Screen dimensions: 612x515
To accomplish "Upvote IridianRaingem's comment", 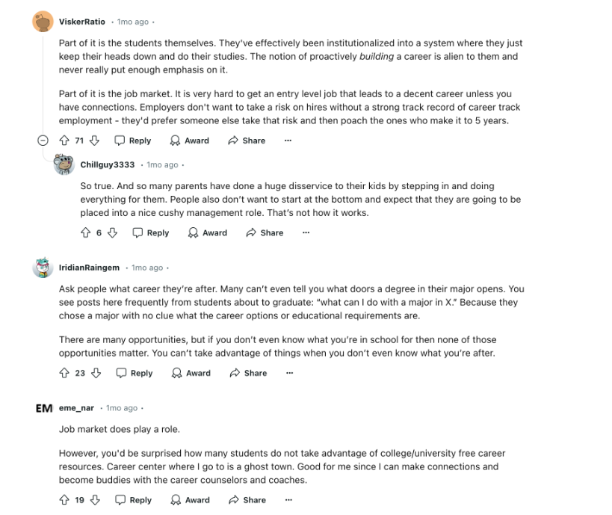I will click(x=64, y=373).
